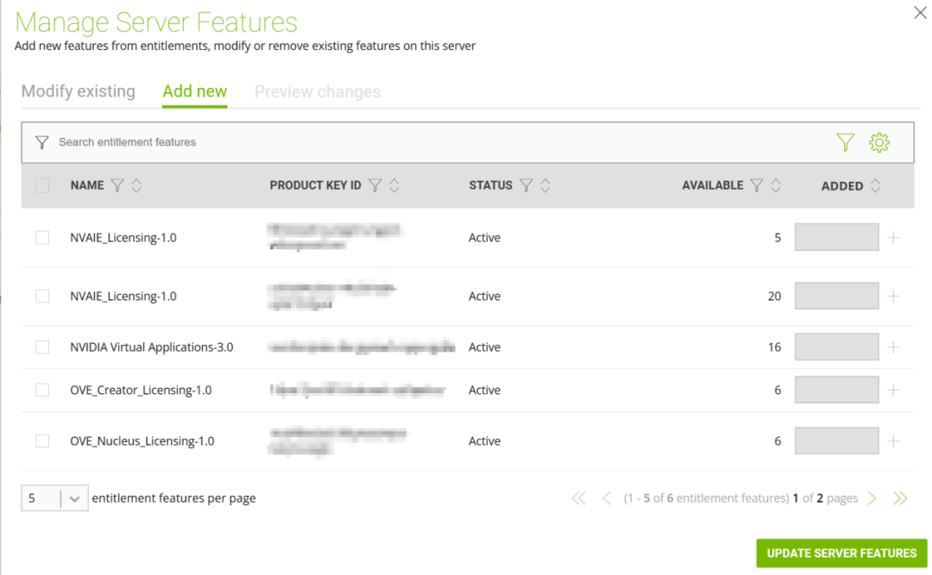Check NVAIE_Licensing-1.0 row with 20 available
The height and width of the screenshot is (575, 932).
point(42,296)
